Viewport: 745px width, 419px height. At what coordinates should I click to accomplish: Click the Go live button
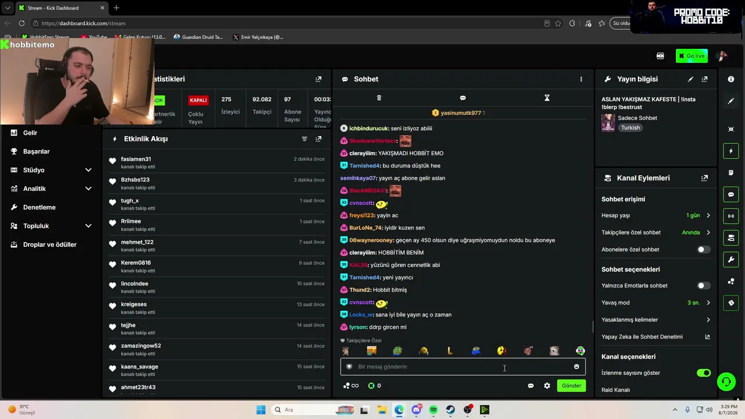point(691,56)
